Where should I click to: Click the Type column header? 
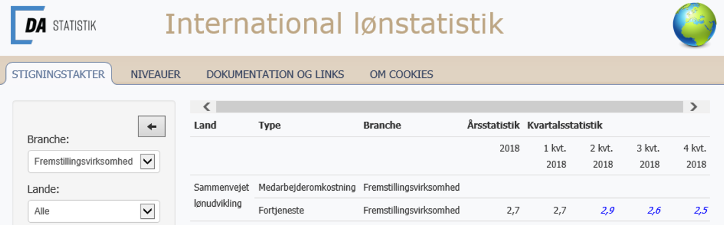point(269,125)
